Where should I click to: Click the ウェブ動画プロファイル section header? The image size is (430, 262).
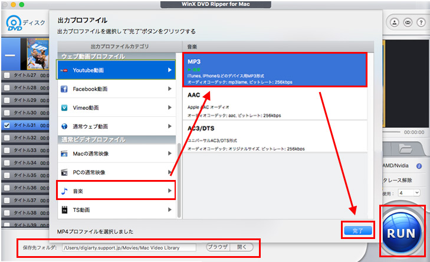[x=117, y=57]
